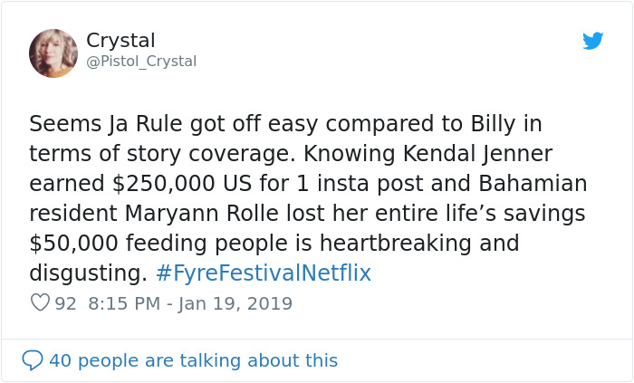Open the @Pistol_Crystal handle link
634x383 pixels.
point(140,62)
